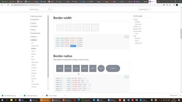Collapse the Utilities sidebar section
The height and width of the screenshot is (102, 182).
tap(33, 40)
